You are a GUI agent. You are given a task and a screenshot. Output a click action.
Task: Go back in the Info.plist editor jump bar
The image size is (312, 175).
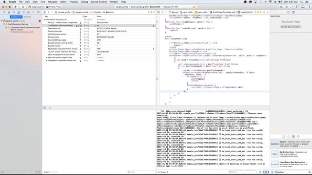[x=48, y=12]
